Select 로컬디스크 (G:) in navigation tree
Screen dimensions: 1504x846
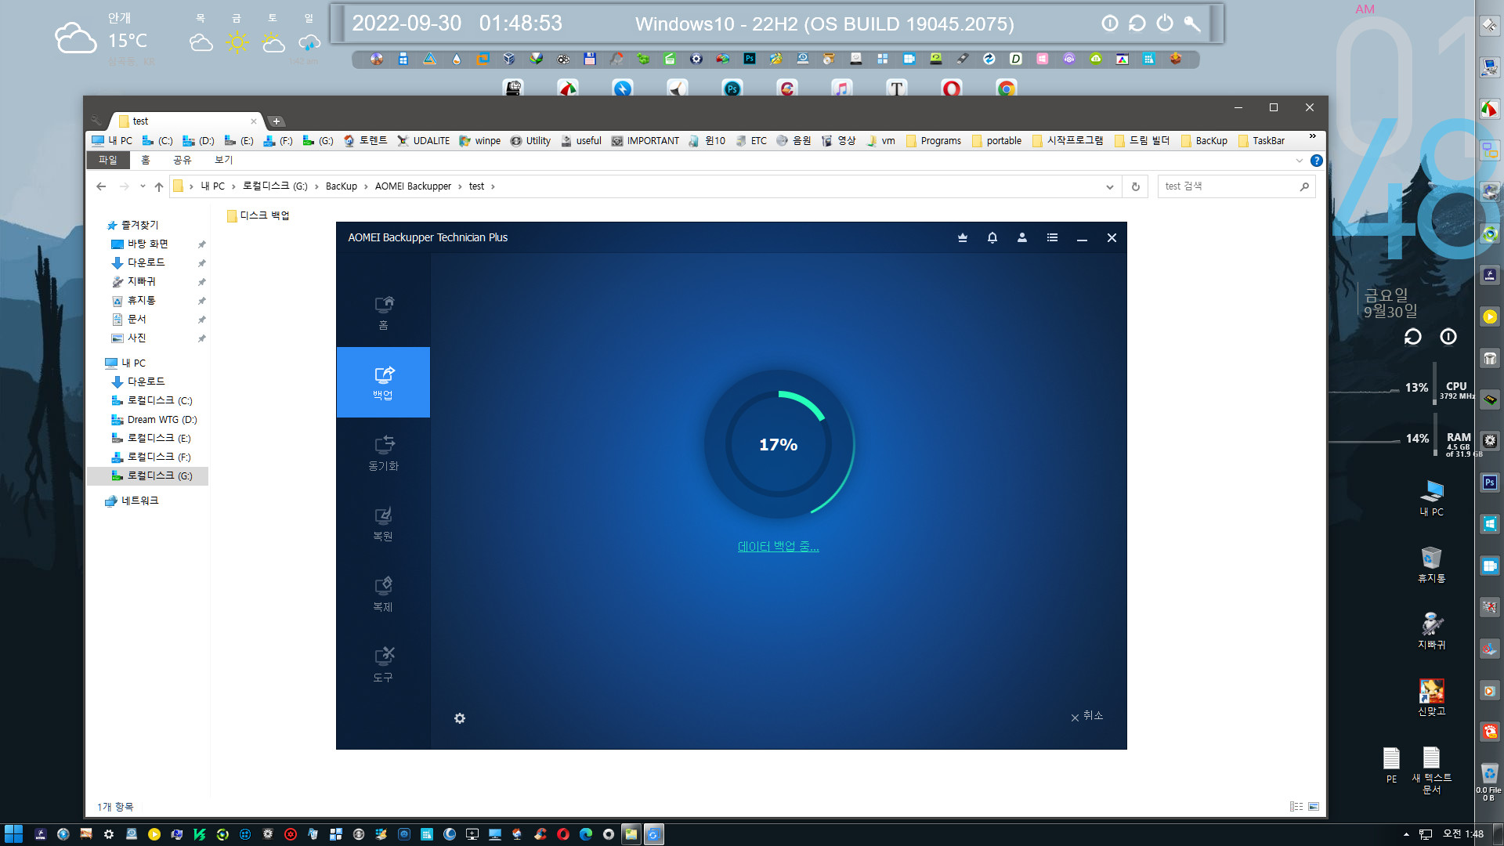152,475
